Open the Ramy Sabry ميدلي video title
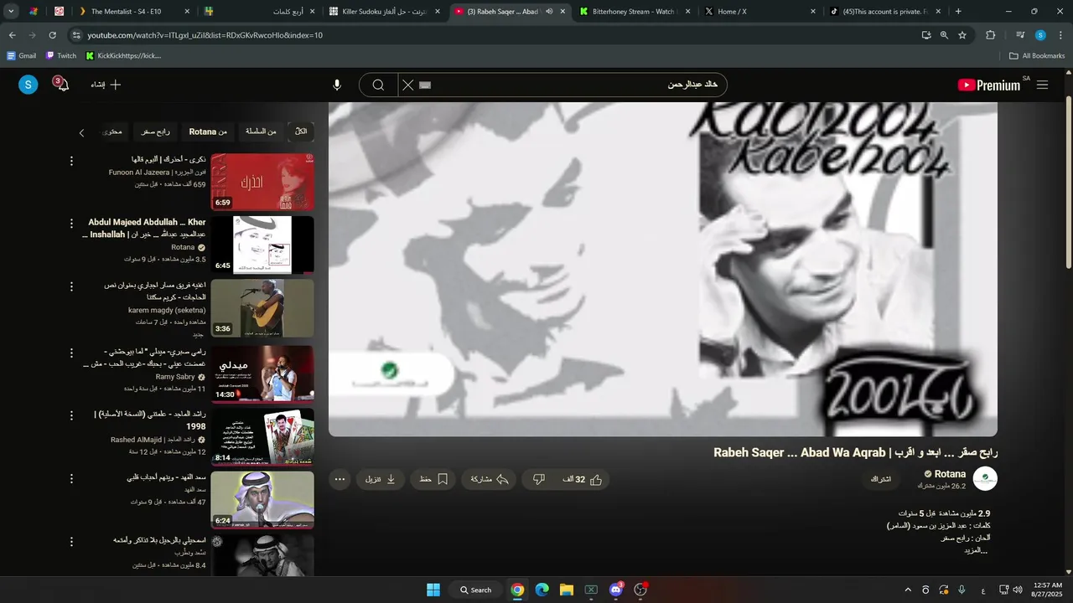The height and width of the screenshot is (603, 1073). (x=145, y=358)
